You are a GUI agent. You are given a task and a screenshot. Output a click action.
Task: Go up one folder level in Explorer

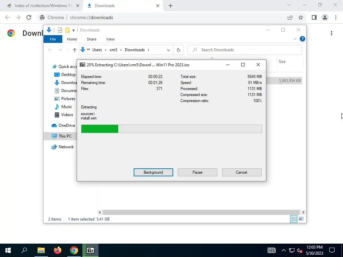pos(75,50)
